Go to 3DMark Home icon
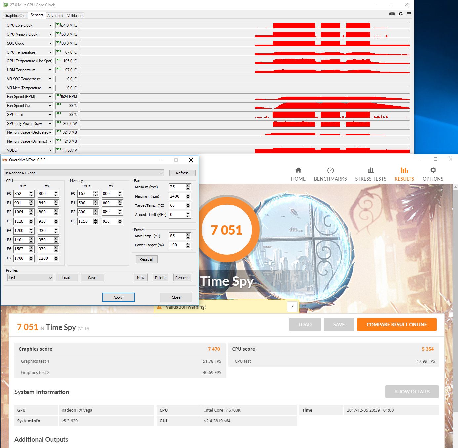This screenshot has width=458, height=448. 298,170
